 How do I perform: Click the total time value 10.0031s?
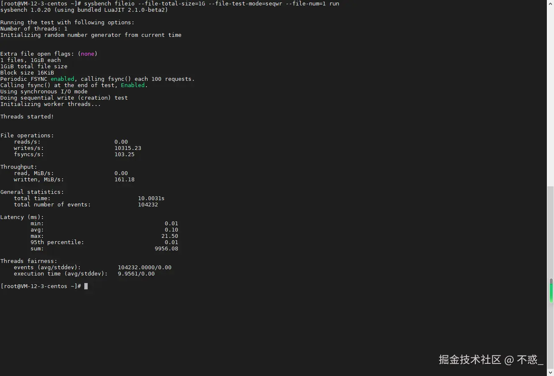pos(151,198)
